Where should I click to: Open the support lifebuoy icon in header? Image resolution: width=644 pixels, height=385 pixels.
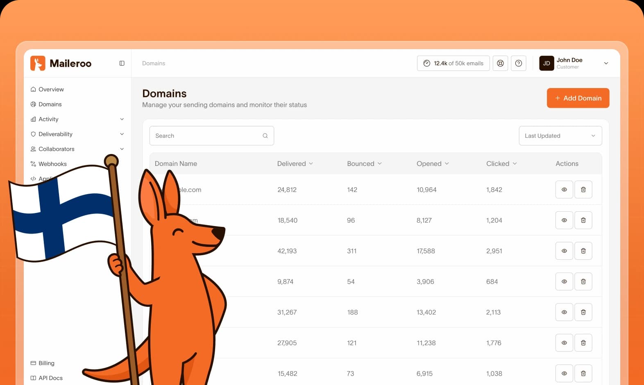[500, 63]
